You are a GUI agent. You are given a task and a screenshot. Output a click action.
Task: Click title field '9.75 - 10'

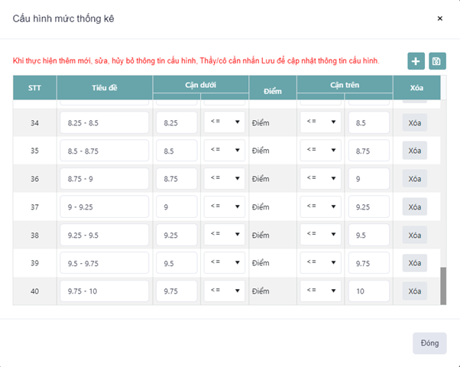[103, 291]
